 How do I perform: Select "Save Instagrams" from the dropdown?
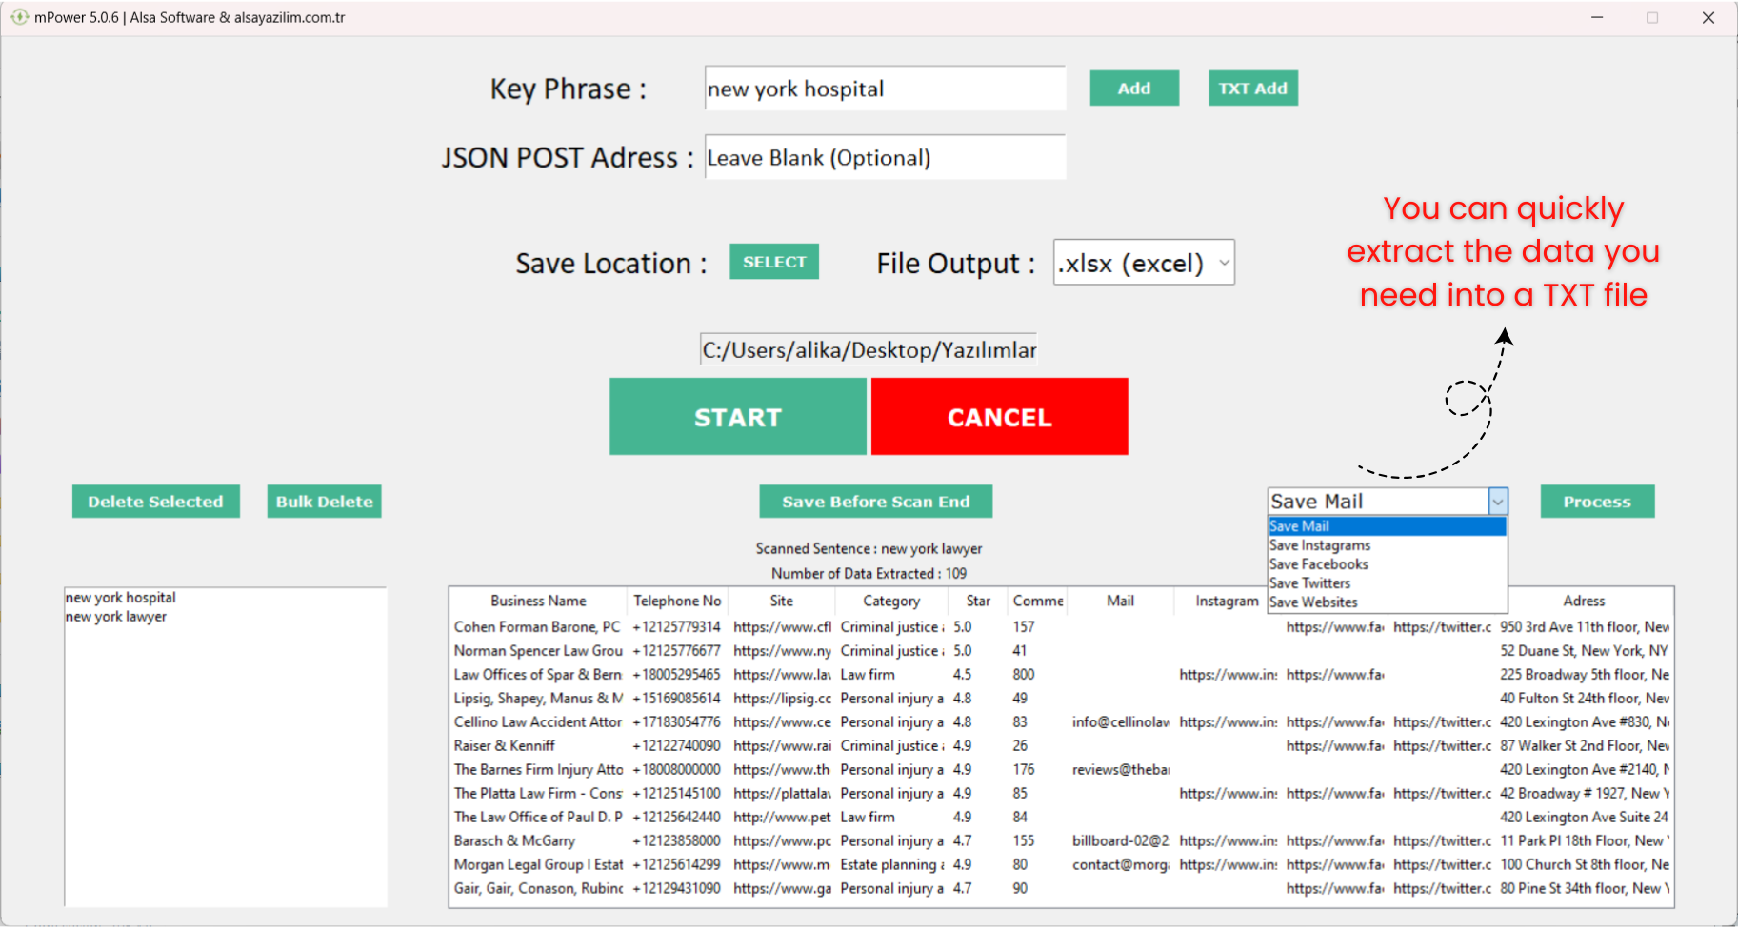click(x=1319, y=544)
